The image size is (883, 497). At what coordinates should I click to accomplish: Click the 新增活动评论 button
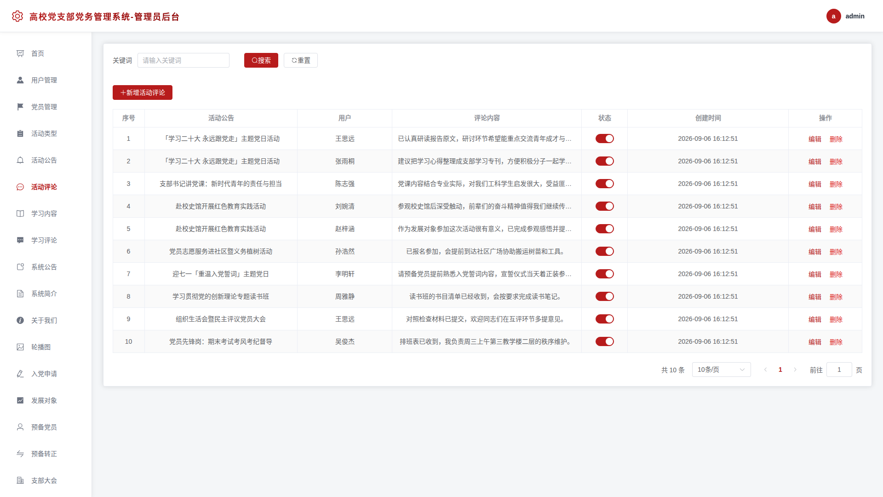(143, 92)
